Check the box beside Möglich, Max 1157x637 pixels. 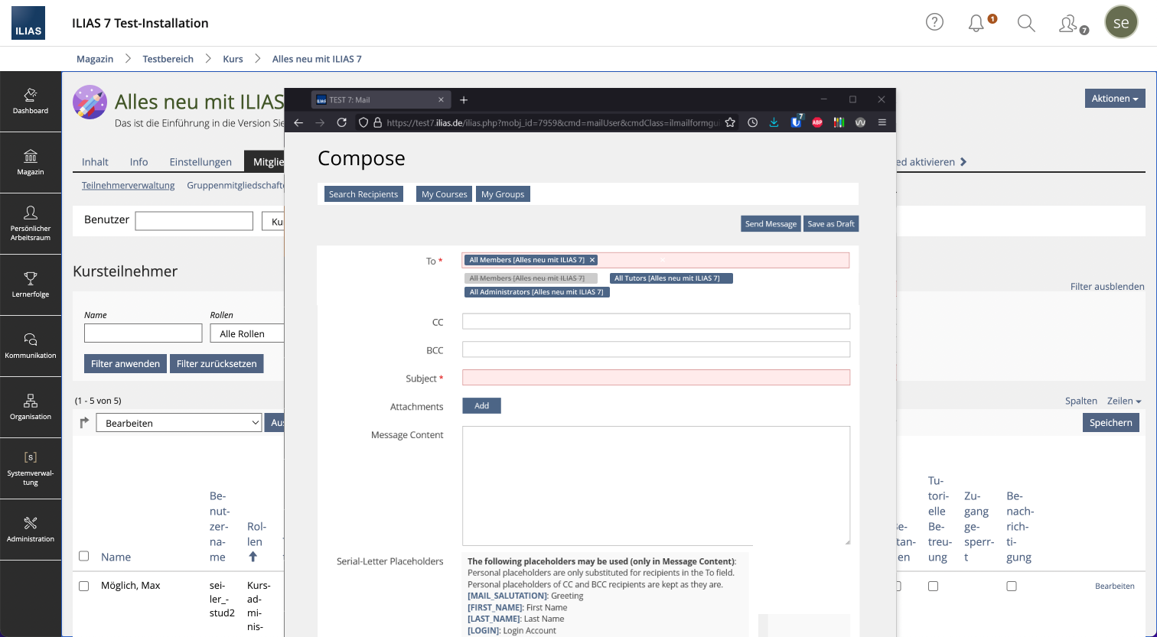pos(84,586)
